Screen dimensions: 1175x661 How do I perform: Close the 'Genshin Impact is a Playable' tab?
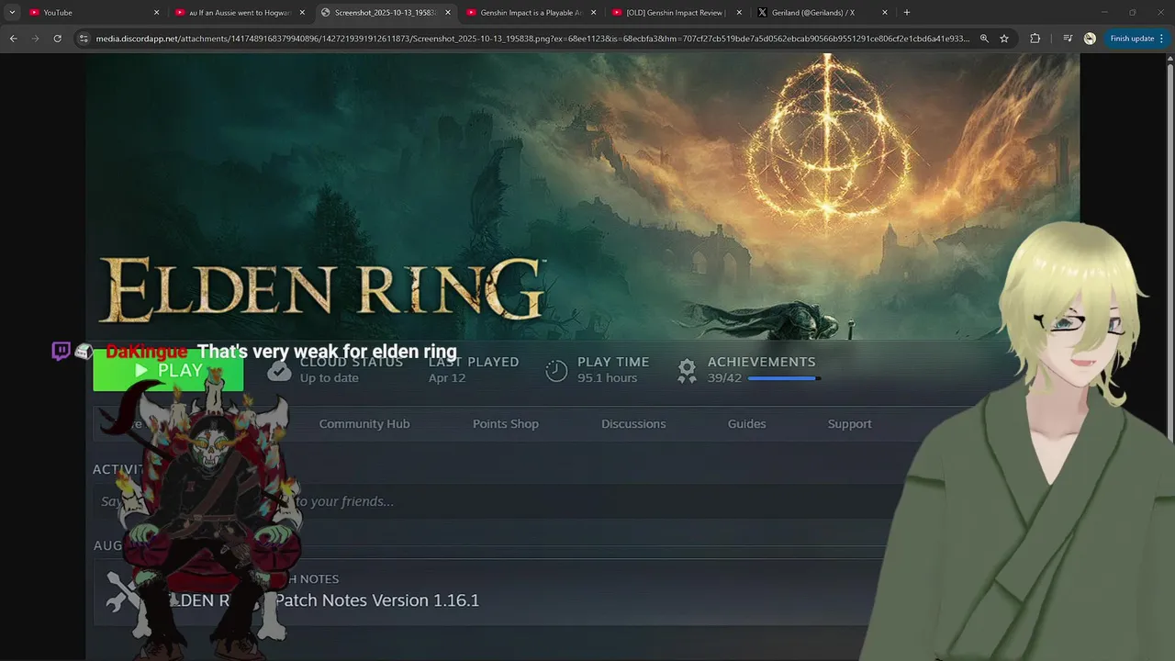point(594,12)
